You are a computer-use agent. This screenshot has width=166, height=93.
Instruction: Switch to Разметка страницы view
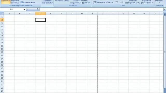tap(15, 2)
